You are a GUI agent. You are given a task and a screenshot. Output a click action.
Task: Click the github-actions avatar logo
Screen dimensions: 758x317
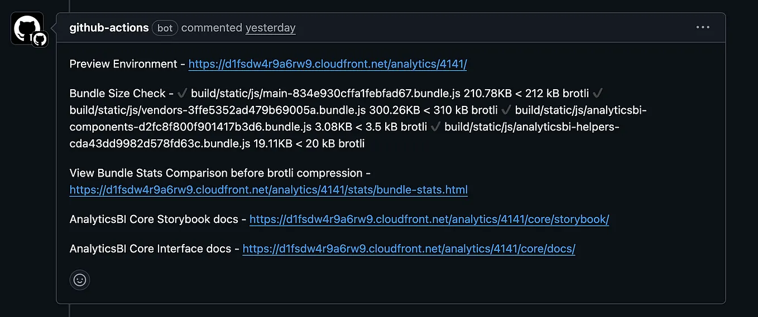[27, 28]
